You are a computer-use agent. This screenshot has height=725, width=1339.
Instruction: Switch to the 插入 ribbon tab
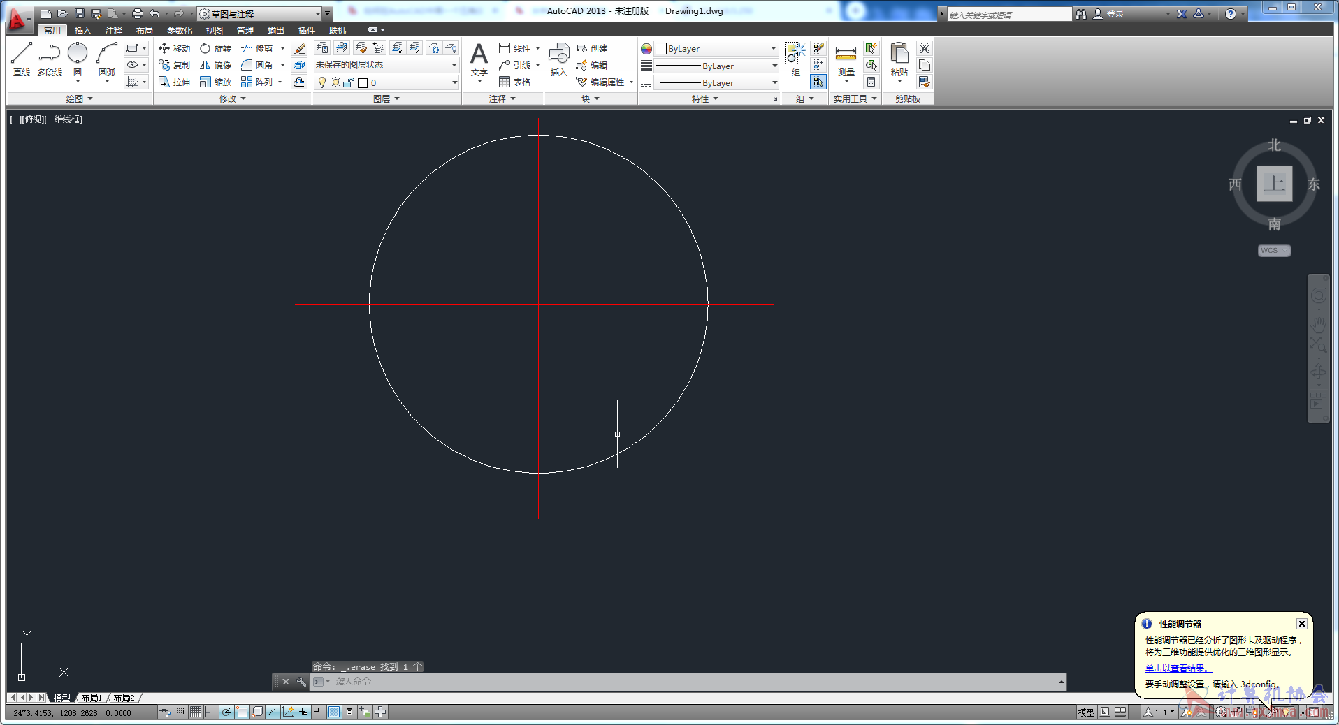(x=82, y=30)
